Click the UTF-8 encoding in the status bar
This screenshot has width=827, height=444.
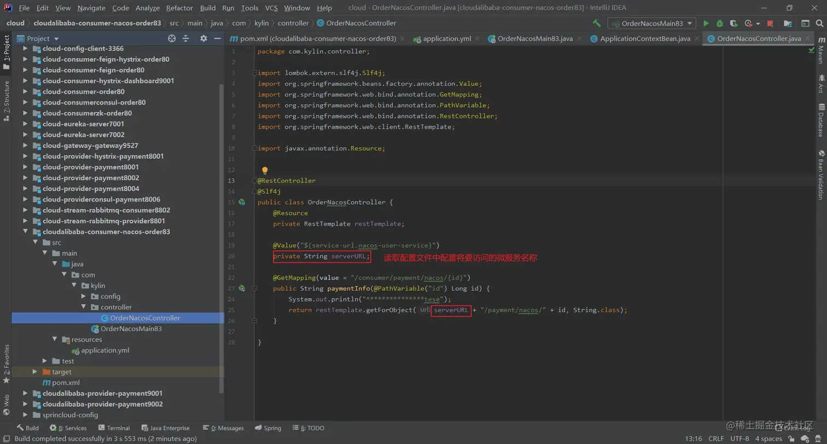click(739, 439)
